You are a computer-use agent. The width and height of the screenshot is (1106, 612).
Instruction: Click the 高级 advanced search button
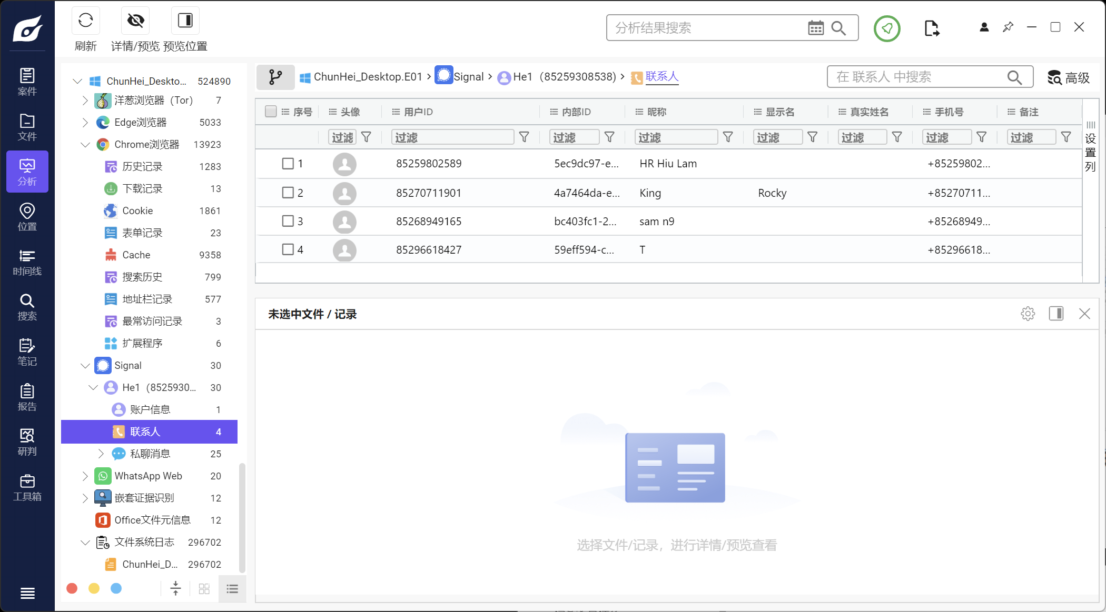[x=1069, y=78]
